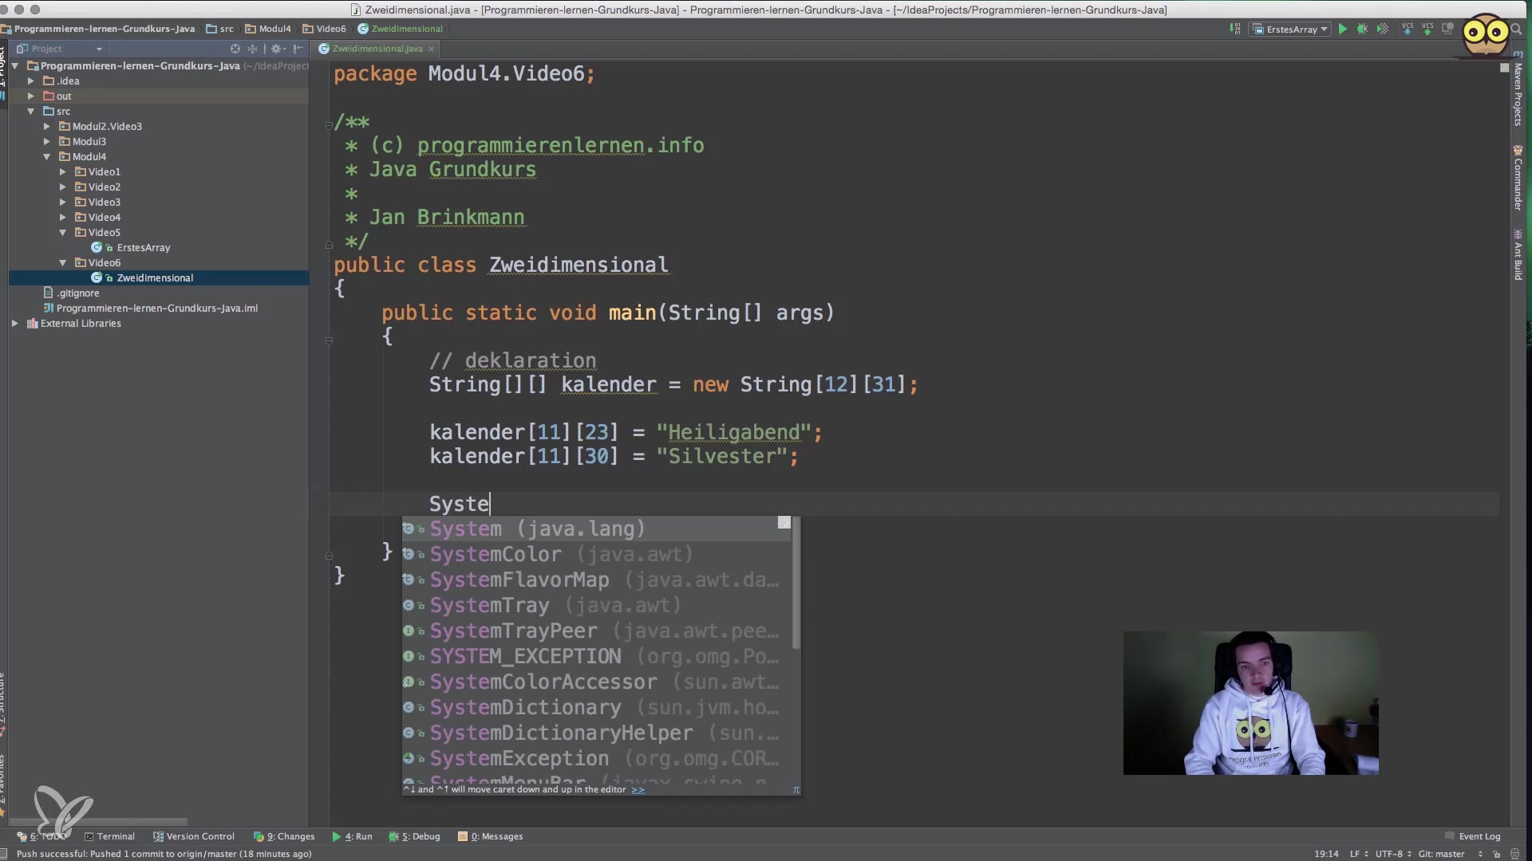Start debugging with the green bug icon
Viewport: 1532px width, 861px height.
pyautogui.click(x=1362, y=29)
